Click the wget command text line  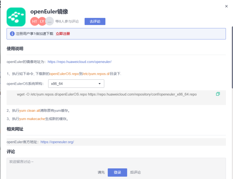click(x=107, y=94)
